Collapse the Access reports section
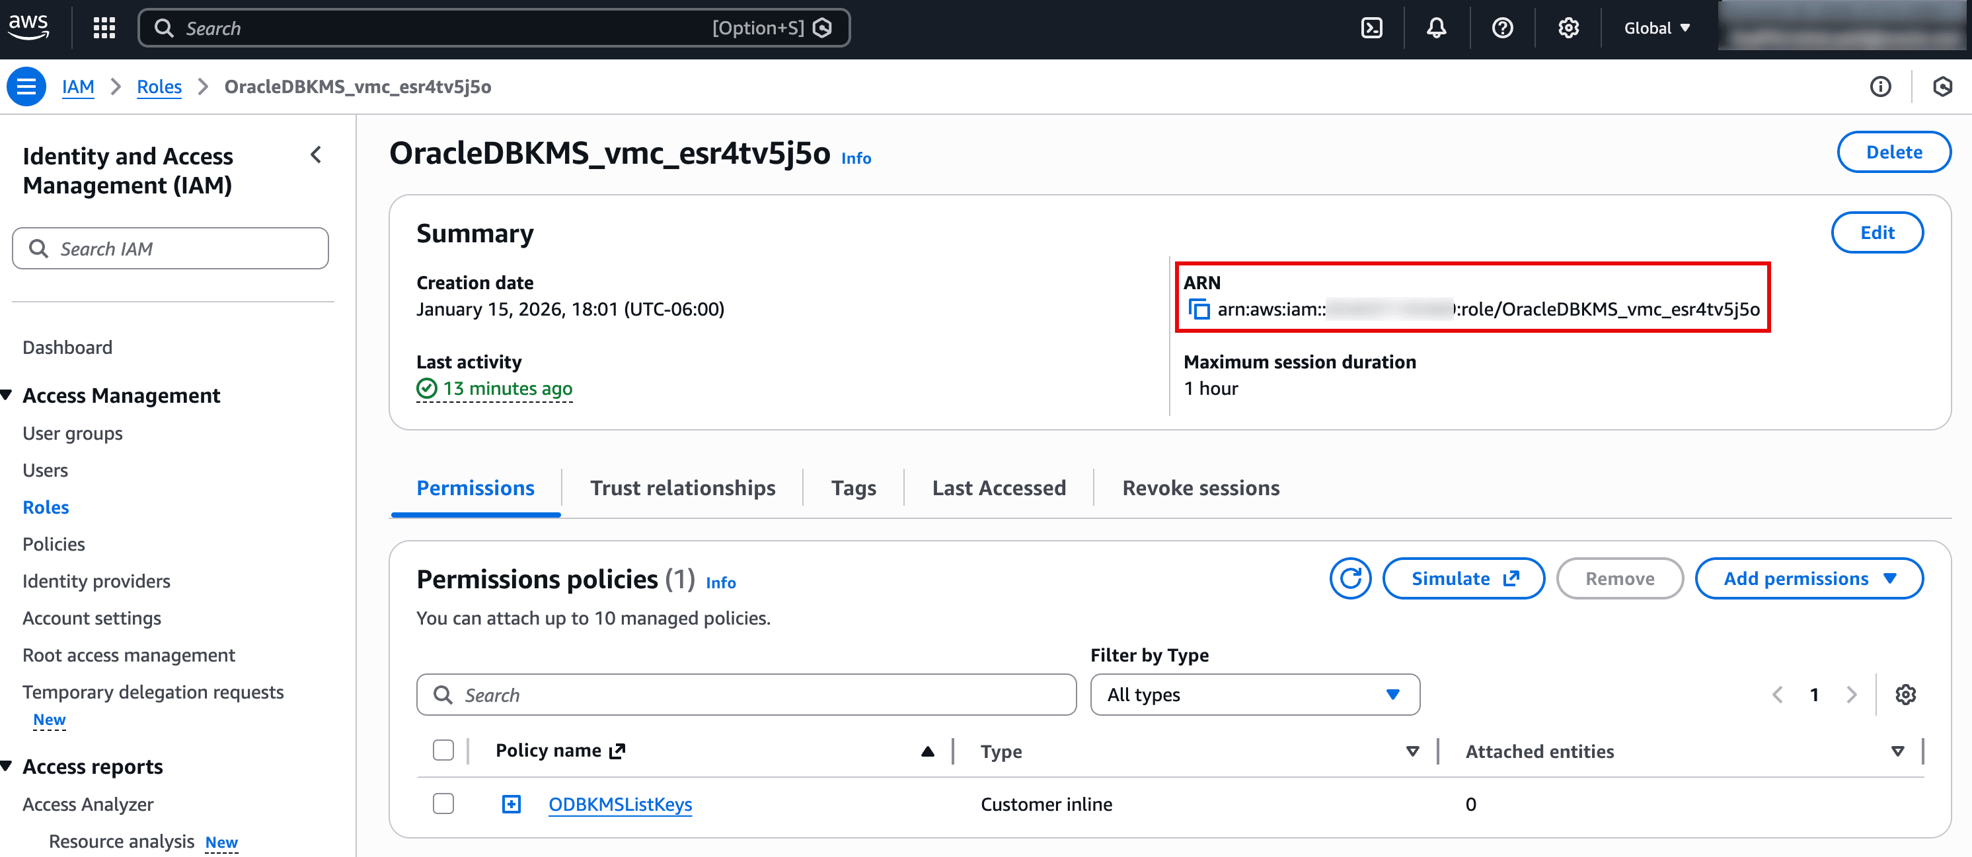1972x857 pixels. point(7,766)
